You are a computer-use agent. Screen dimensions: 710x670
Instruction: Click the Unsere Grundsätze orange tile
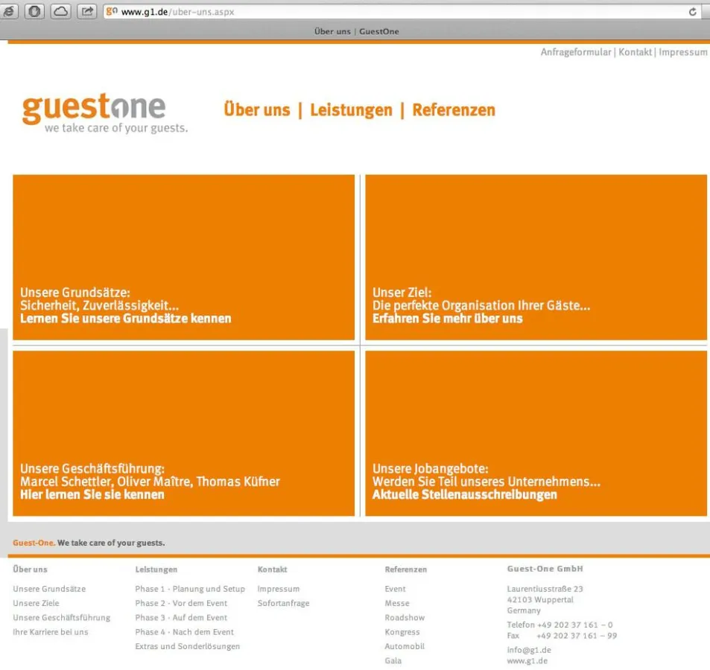pos(183,258)
